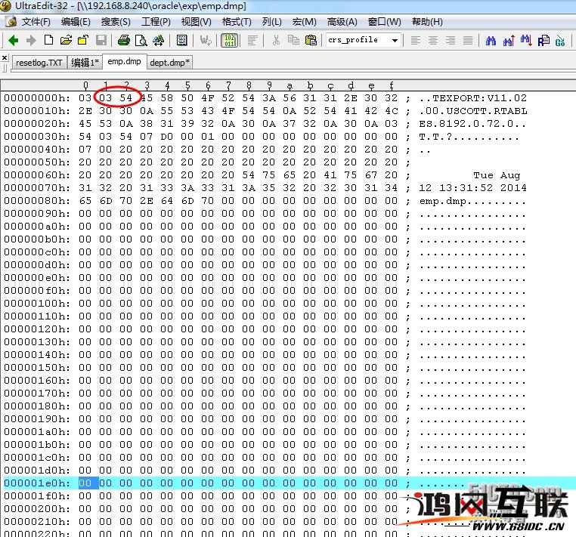This screenshot has width=576, height=537.
Task: Click the highlighted 00 byte in row 000001e0h
Action: (85, 483)
